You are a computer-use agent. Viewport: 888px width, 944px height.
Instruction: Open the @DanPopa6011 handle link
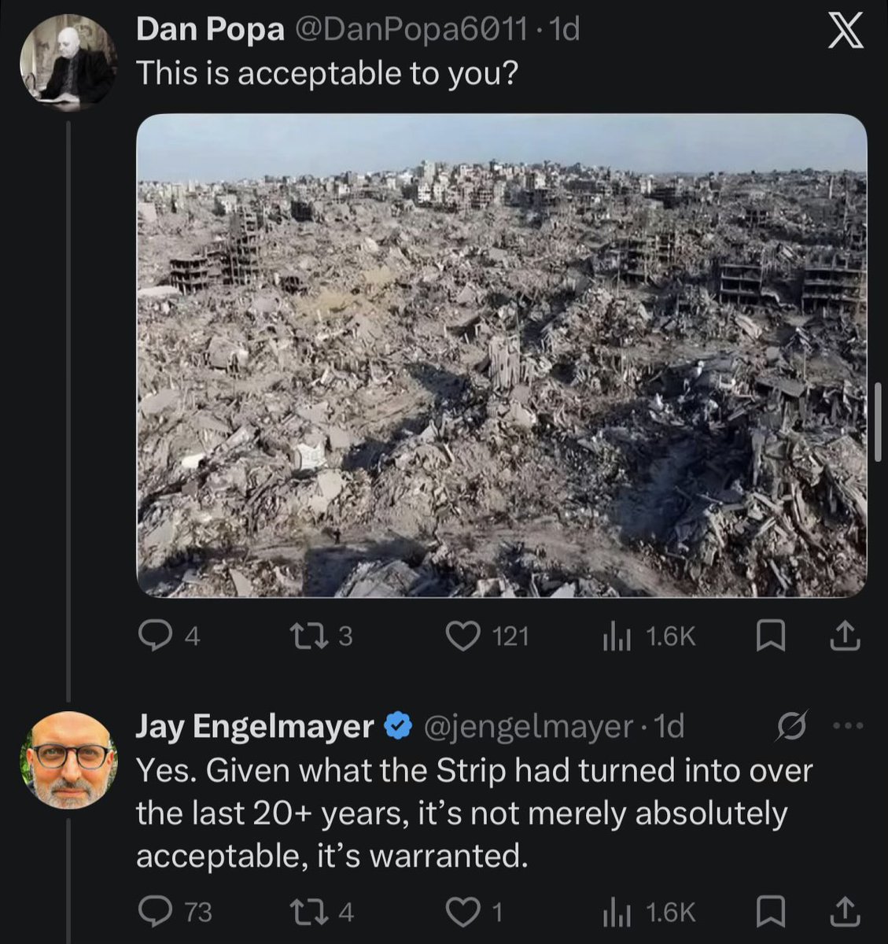point(411,30)
